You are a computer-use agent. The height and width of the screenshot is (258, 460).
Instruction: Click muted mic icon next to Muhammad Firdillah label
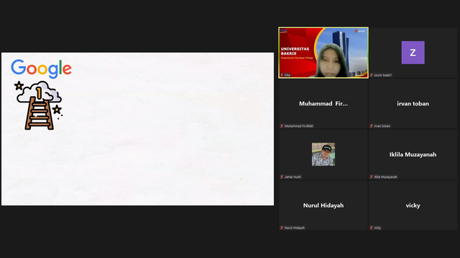click(282, 126)
